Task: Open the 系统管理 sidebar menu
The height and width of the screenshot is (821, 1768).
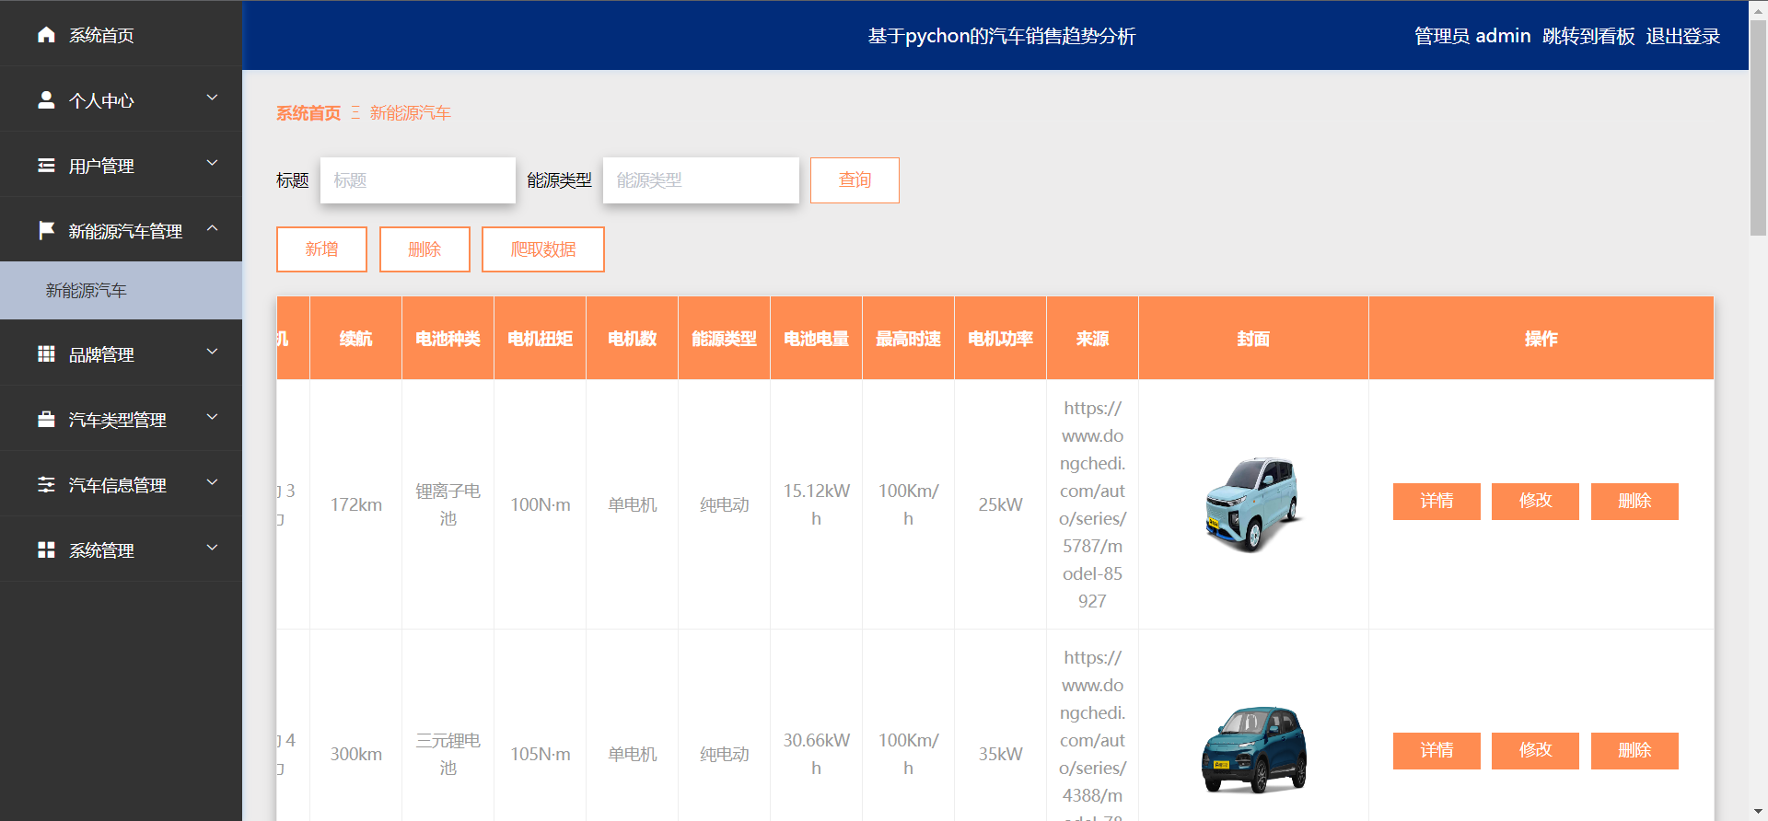Action: pos(121,549)
